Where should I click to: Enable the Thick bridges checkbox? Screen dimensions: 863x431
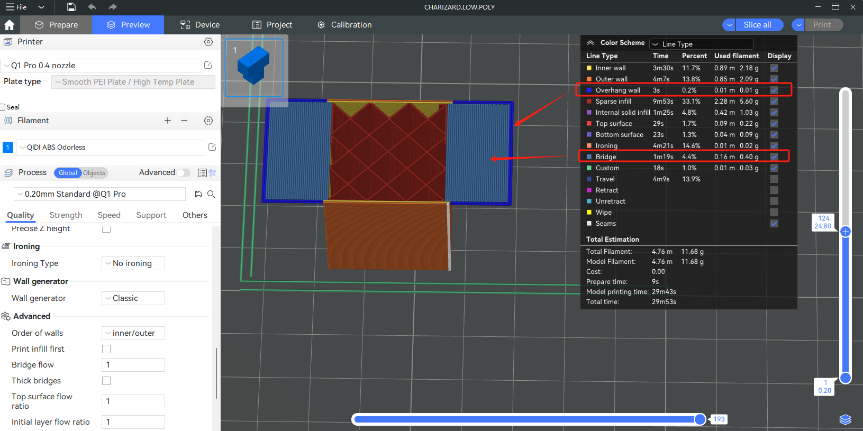[x=106, y=381]
